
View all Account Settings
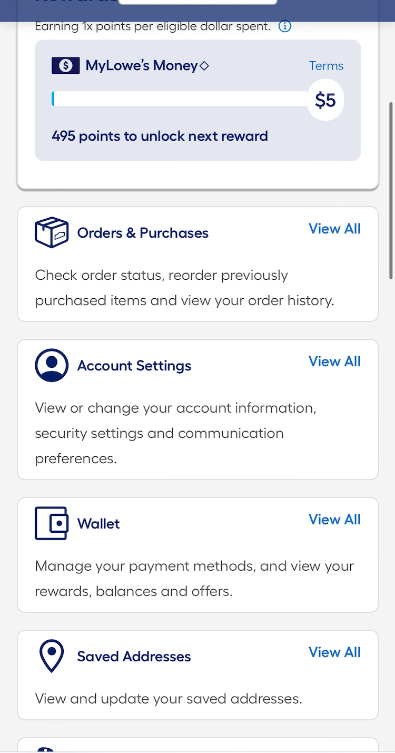click(334, 361)
